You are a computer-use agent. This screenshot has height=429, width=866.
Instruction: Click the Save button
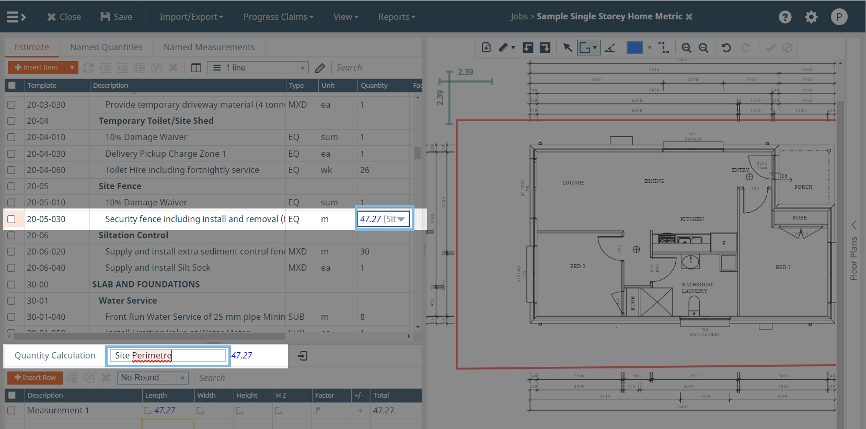tap(116, 17)
